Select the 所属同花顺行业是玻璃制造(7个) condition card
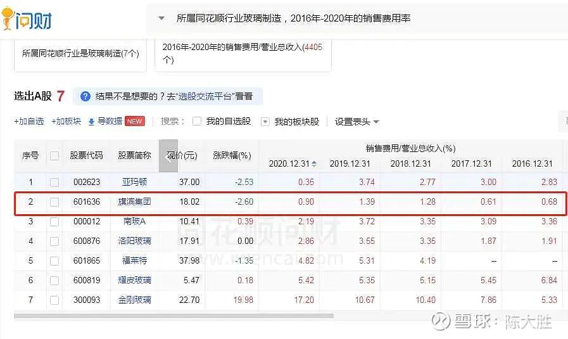 pyautogui.click(x=80, y=54)
